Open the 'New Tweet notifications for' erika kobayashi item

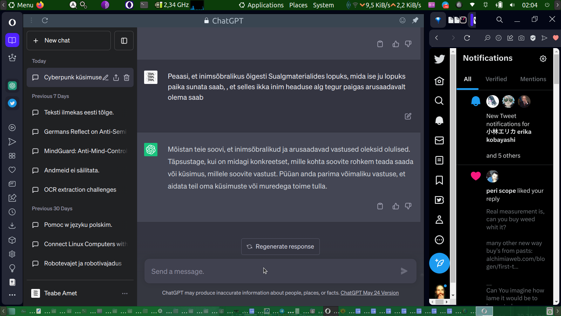click(x=505, y=127)
